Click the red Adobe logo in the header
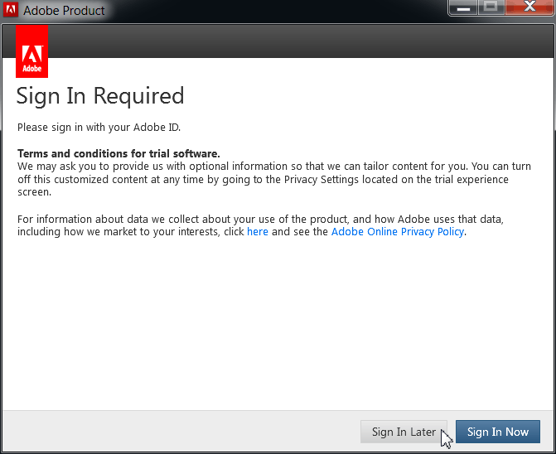Screen dimensions: 556x454 (32, 51)
